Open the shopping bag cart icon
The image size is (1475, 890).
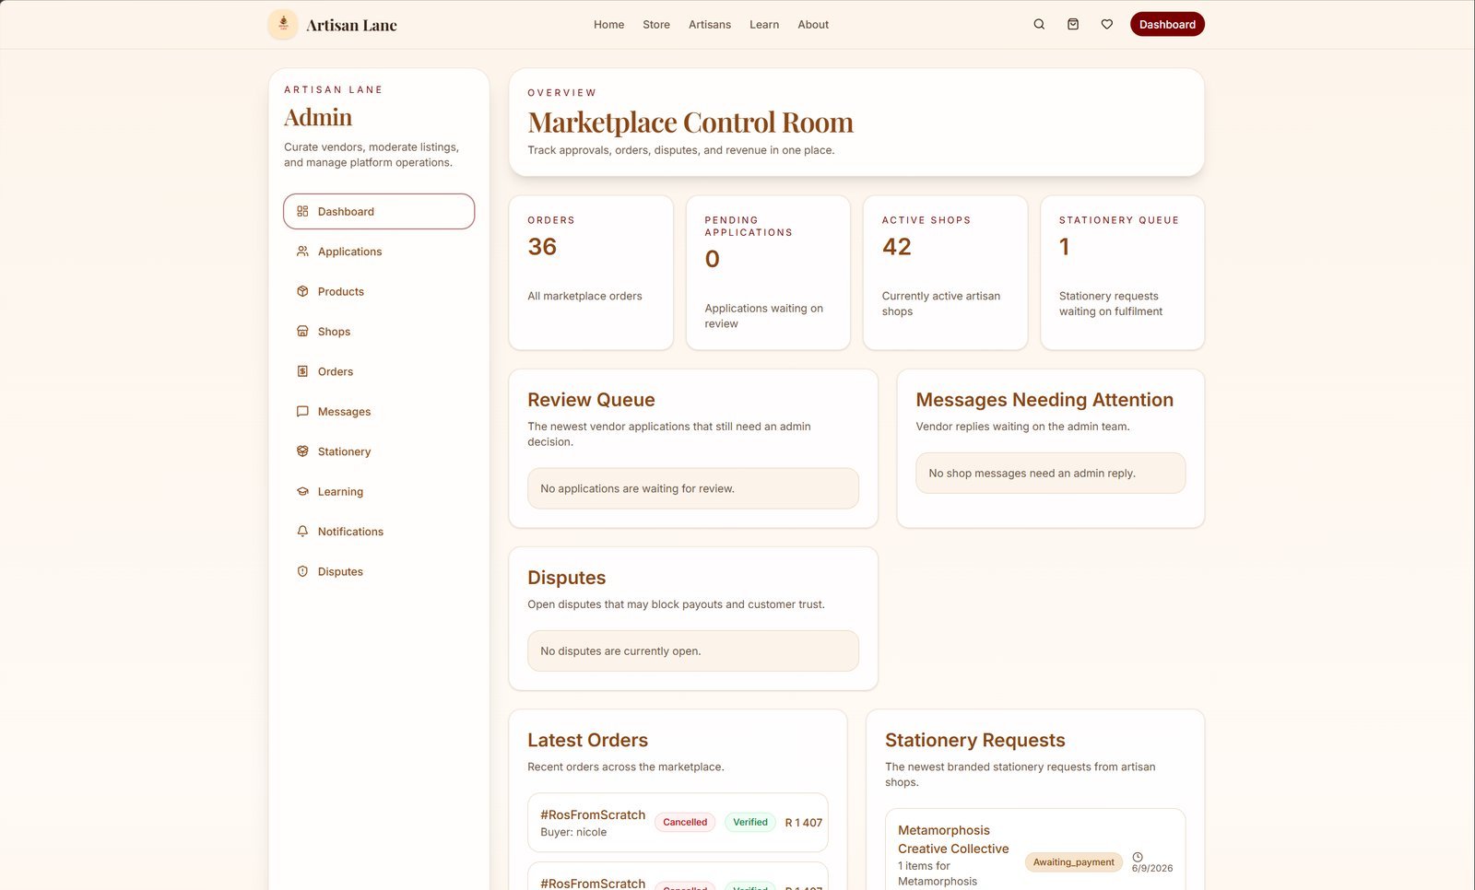[x=1073, y=25]
